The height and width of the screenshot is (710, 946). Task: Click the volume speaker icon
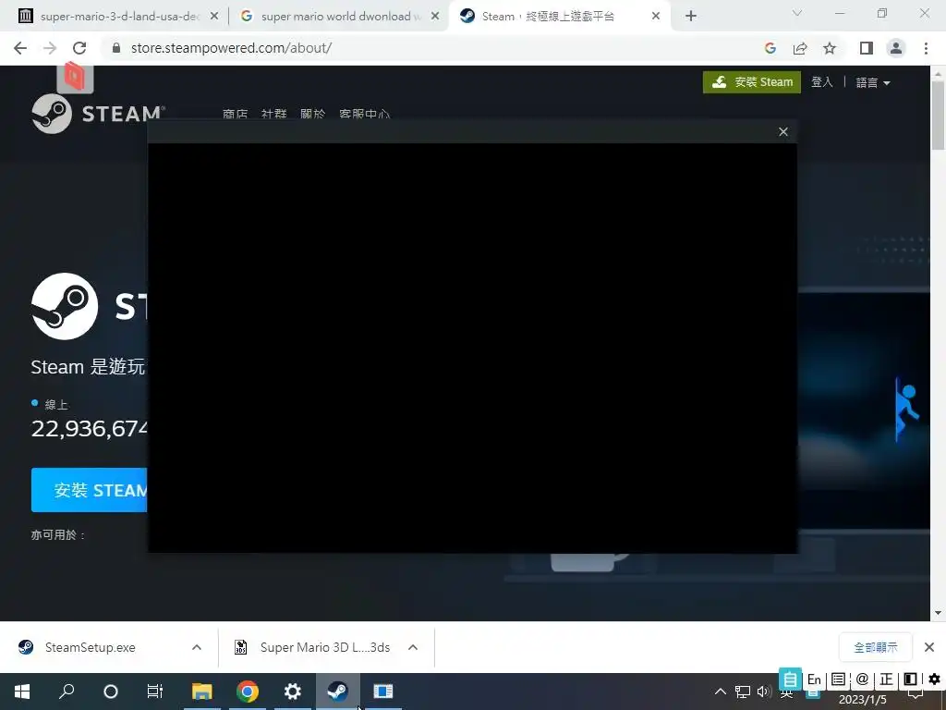(764, 692)
